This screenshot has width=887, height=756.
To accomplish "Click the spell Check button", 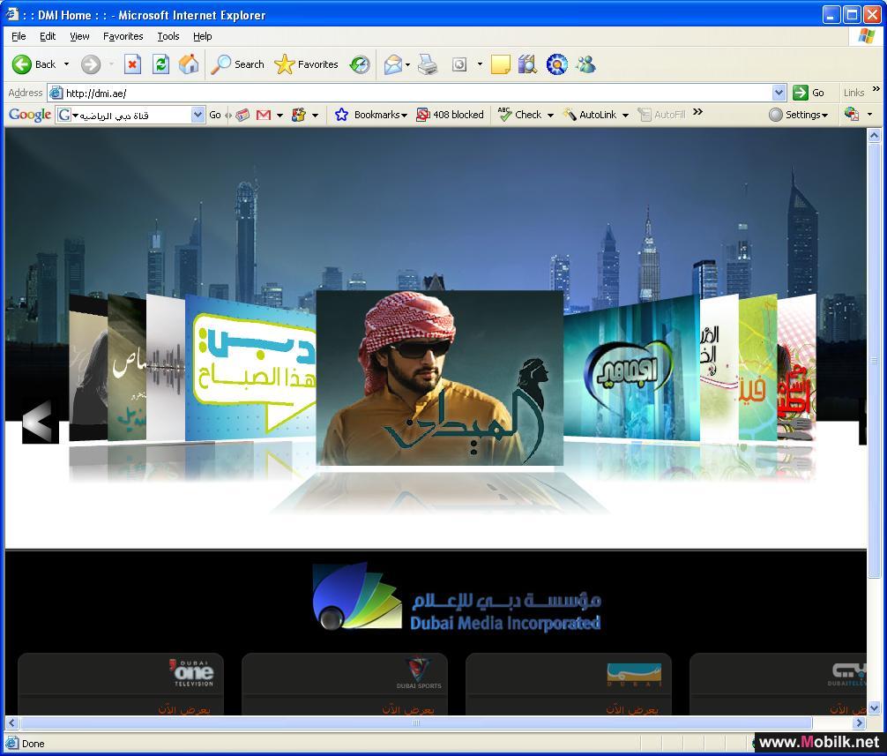I will tap(520, 115).
